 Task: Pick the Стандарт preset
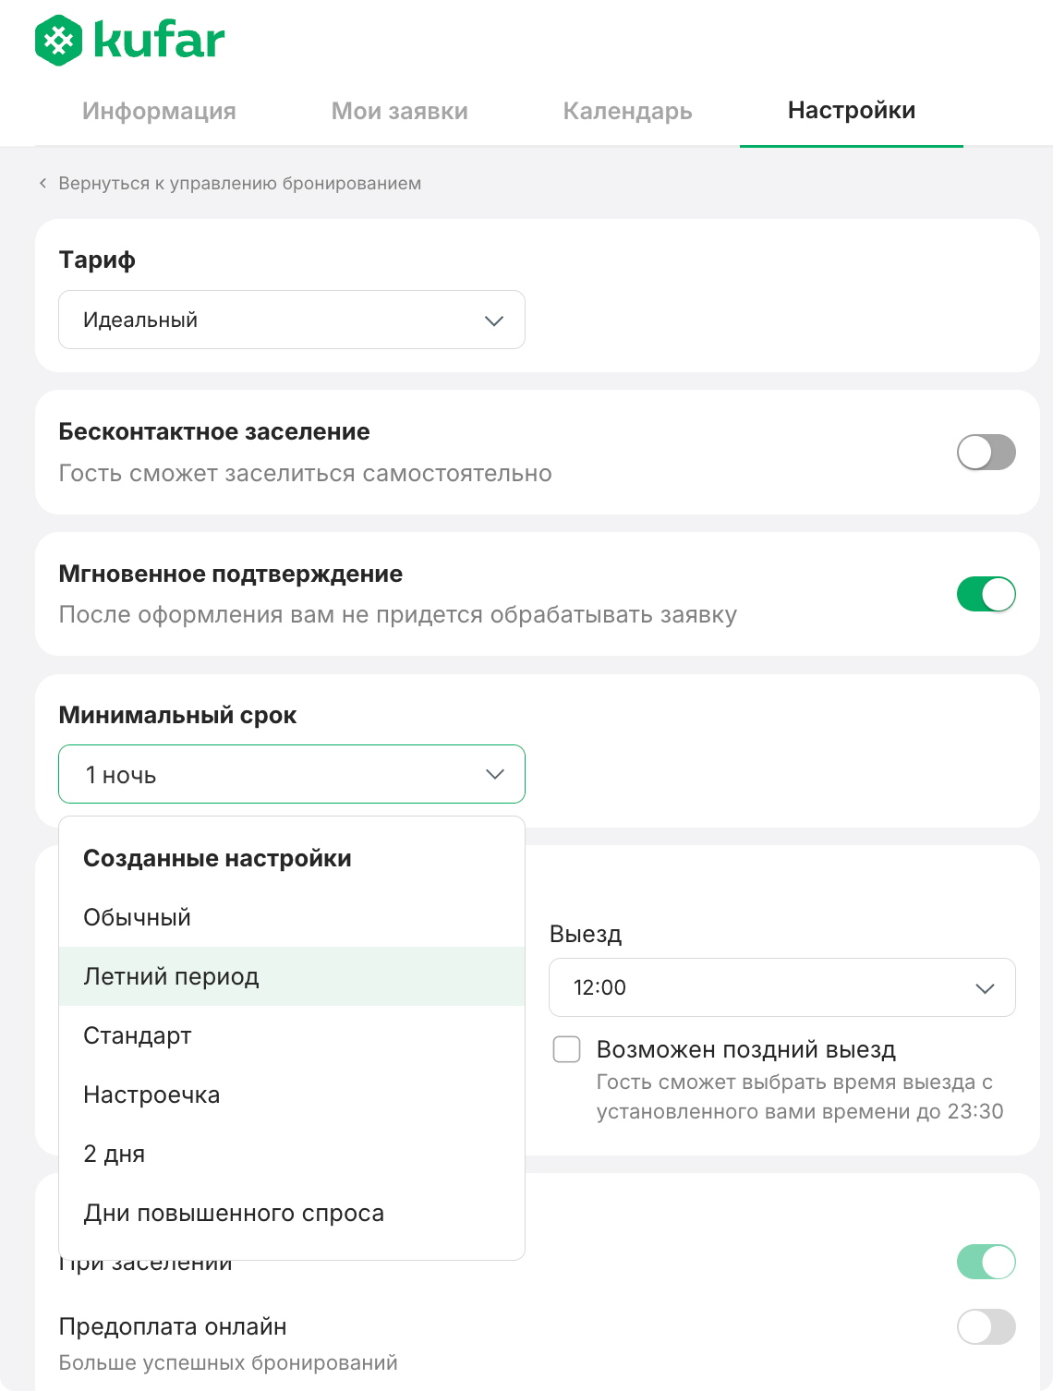pos(138,1035)
